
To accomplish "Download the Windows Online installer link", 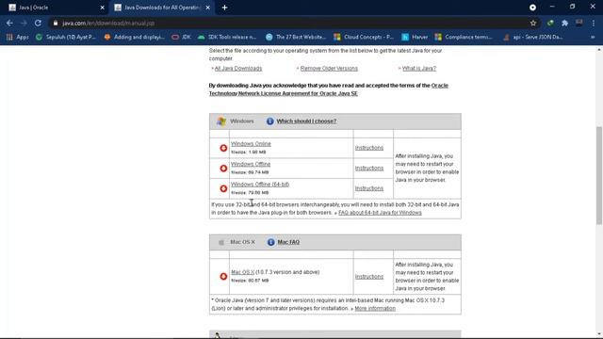I will [251, 144].
